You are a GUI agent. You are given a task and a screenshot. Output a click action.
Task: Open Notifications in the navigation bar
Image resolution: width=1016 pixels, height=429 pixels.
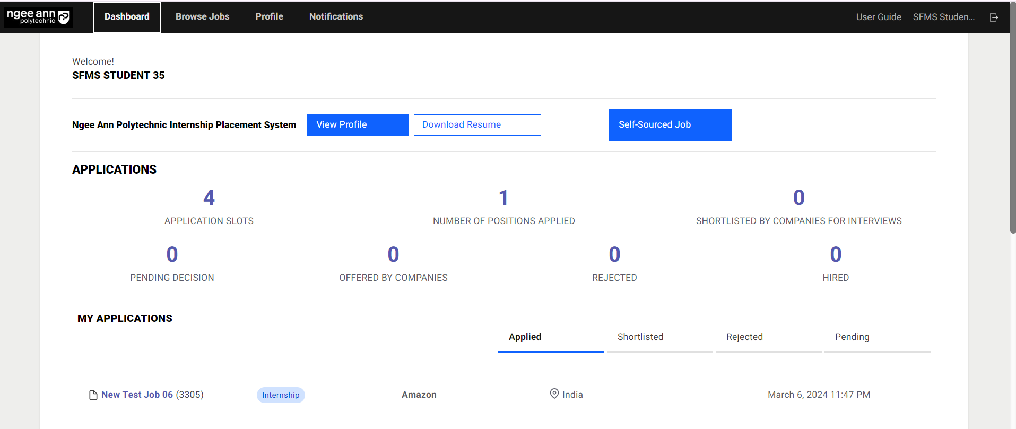[336, 17]
